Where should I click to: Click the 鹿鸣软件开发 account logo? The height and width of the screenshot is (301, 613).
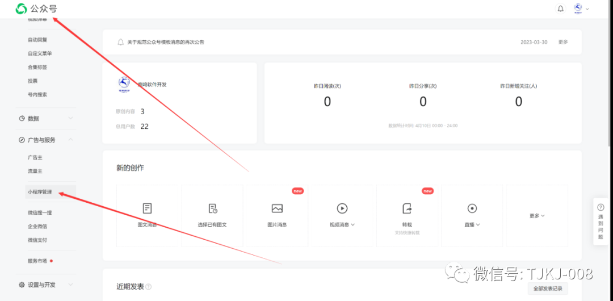124,84
